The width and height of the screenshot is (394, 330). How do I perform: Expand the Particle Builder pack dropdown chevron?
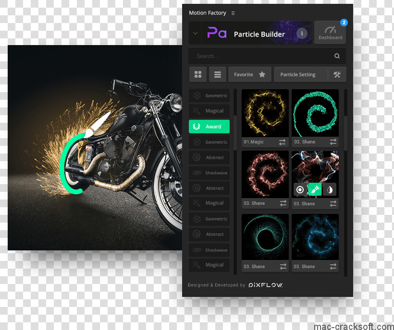pos(195,33)
